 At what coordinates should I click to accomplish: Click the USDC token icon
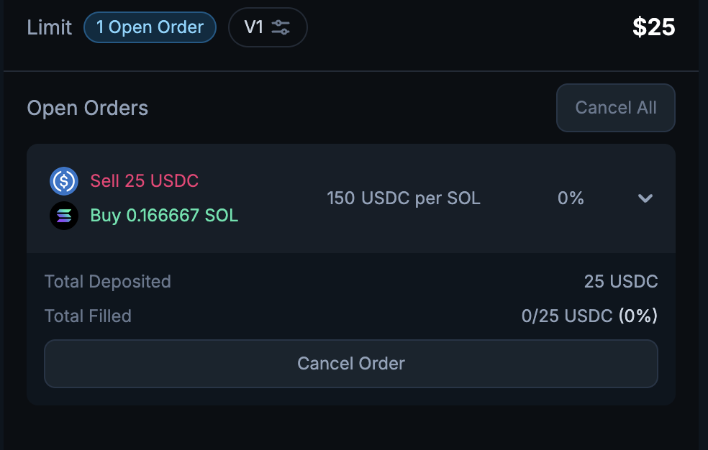(x=64, y=181)
